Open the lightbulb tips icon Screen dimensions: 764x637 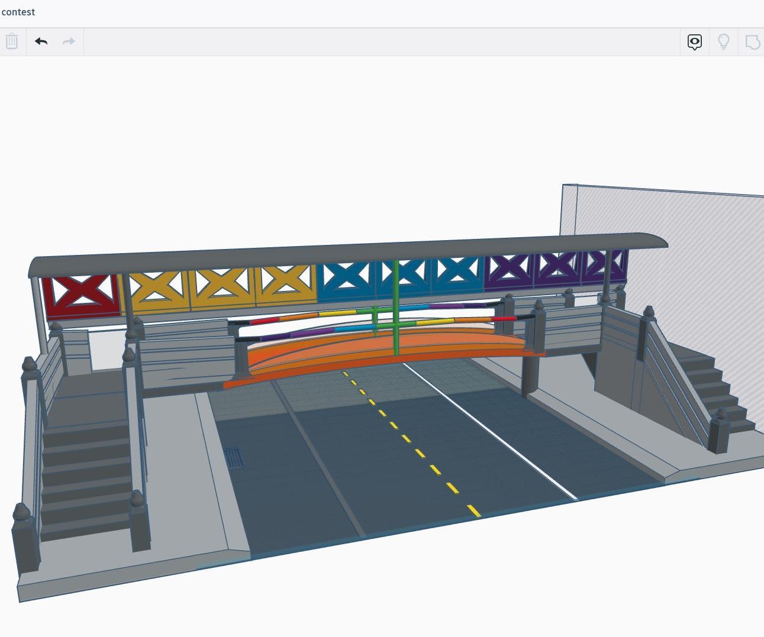tap(723, 41)
